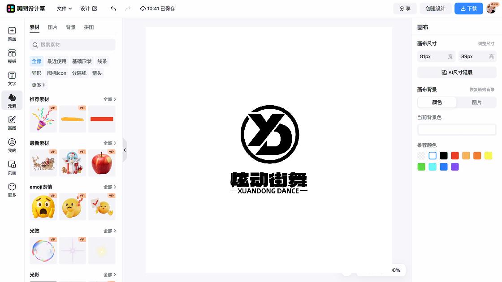Pick the red recommended color swatch
This screenshot has height=282, width=502.
(x=454, y=155)
